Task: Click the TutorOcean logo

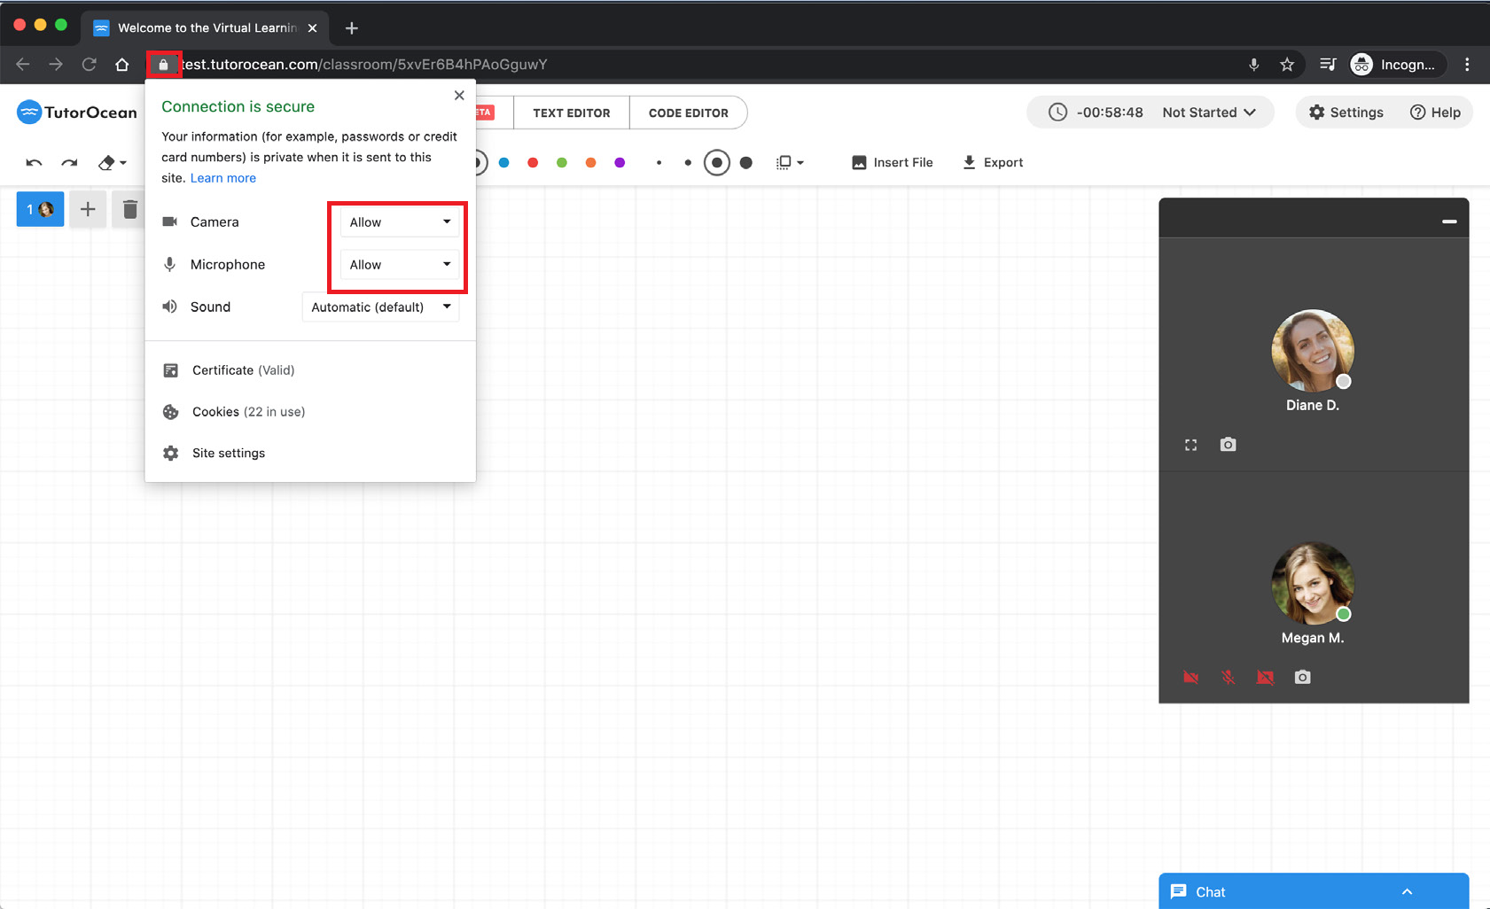Action: tap(77, 113)
